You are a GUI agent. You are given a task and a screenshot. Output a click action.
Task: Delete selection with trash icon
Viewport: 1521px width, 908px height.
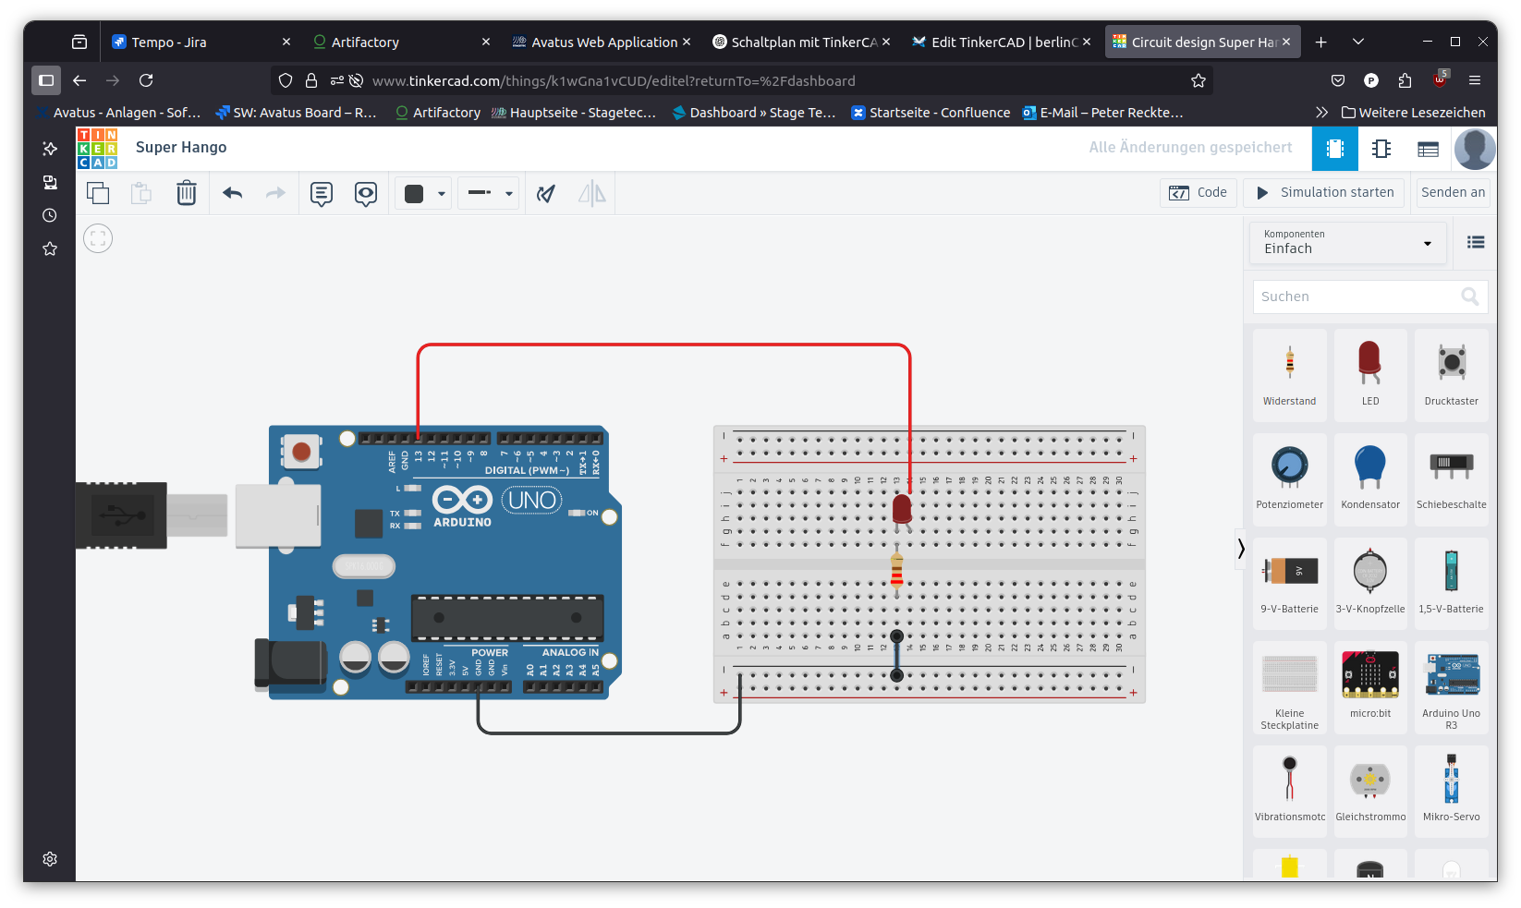tap(187, 193)
